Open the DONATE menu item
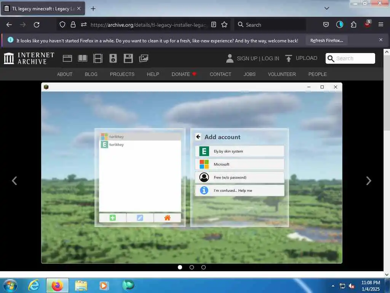390x293 pixels. point(184,74)
